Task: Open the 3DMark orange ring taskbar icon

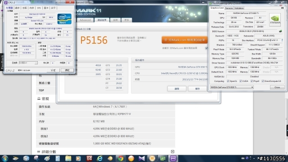Action: tap(152, 158)
